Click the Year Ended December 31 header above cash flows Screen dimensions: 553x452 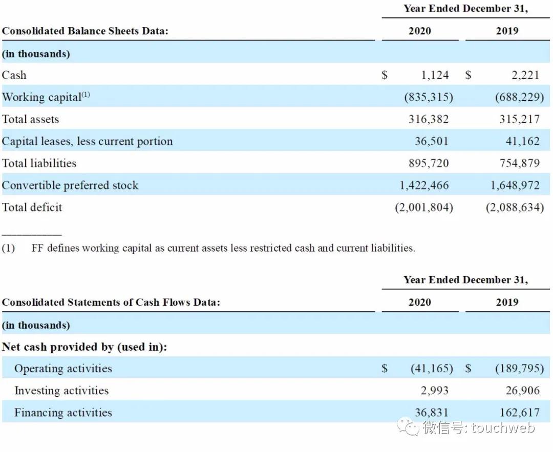coord(465,280)
